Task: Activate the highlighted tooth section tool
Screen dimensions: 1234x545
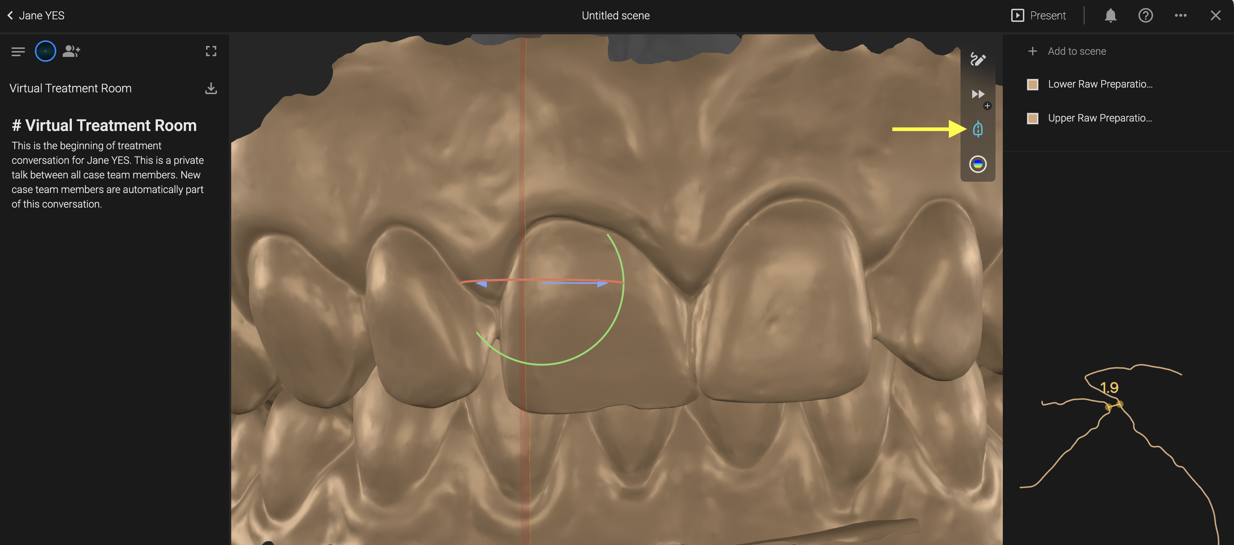Action: pyautogui.click(x=977, y=129)
